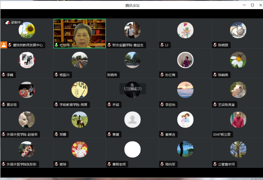
Task: Click muted mic icon beside 乔斌
Action: (109, 105)
